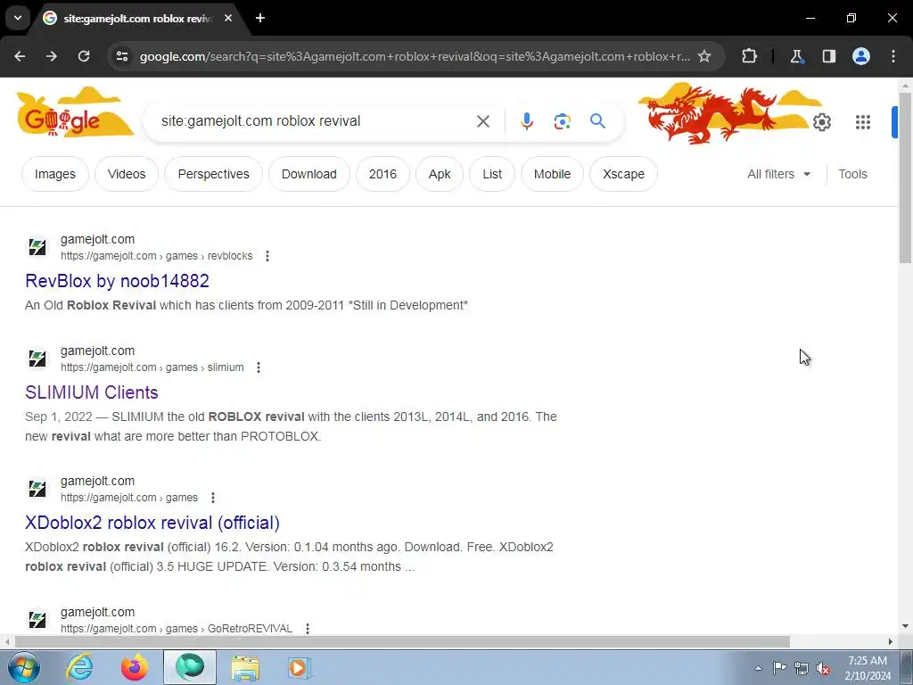The image size is (913, 685).
Task: Toggle the browser side panel
Action: click(828, 56)
